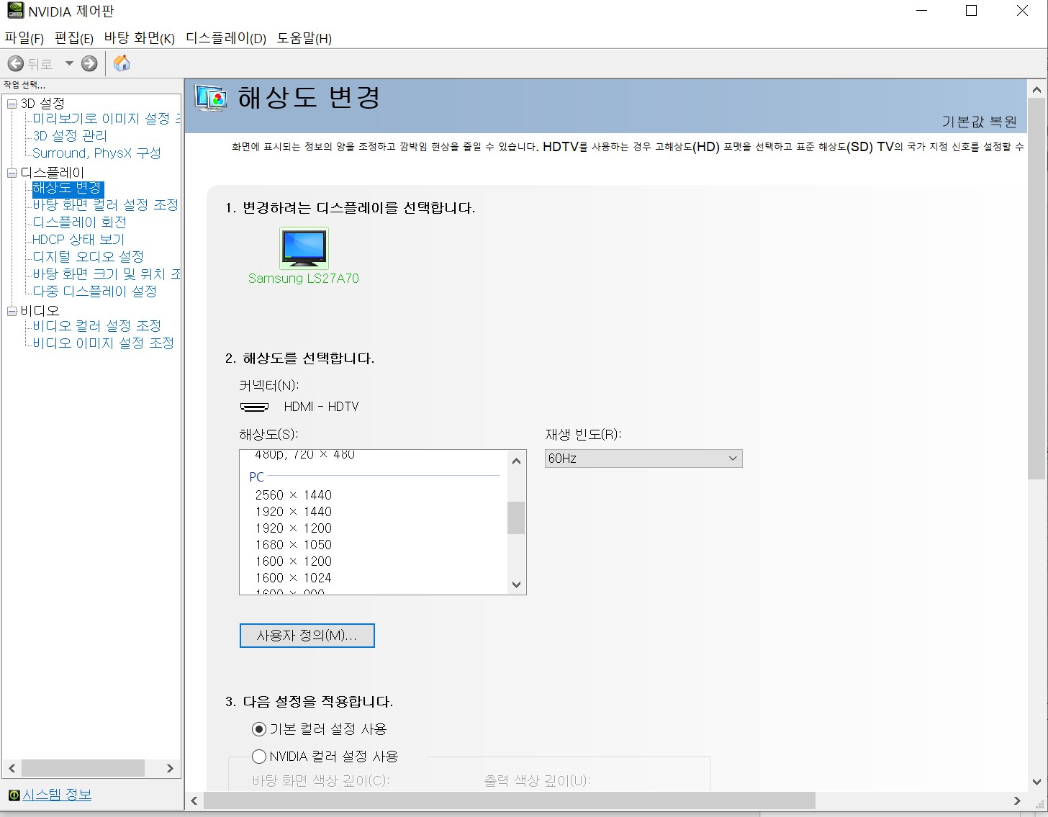1048x817 pixels.
Task: Select 해상도 변경 in the tree
Action: tap(68, 189)
